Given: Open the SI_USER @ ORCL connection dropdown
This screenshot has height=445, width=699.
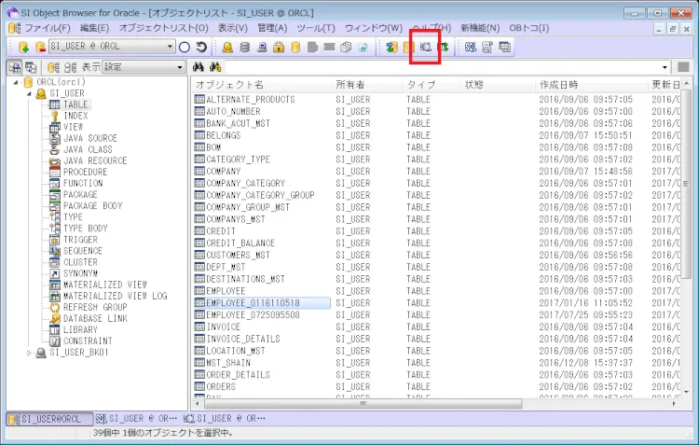Looking at the screenshot, I should coord(170,47).
